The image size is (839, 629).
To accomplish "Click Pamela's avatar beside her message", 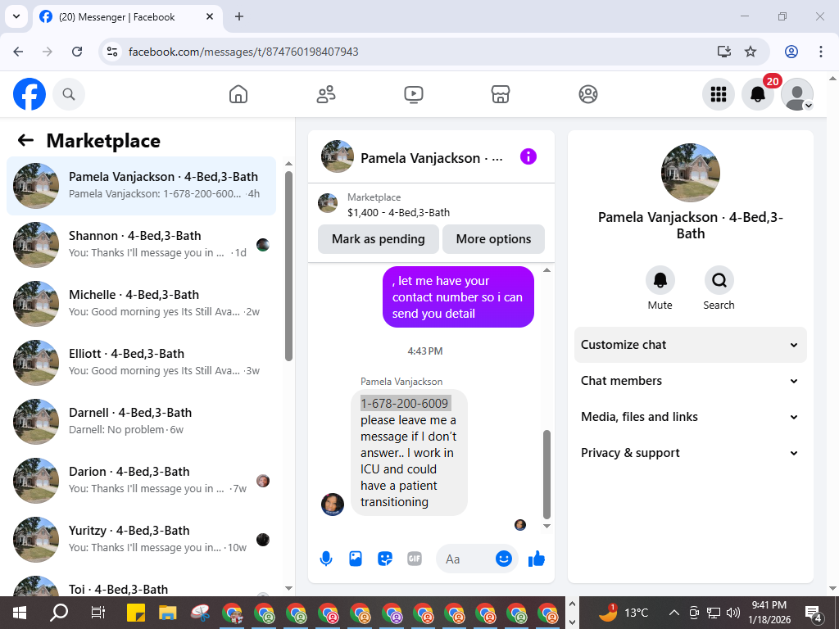I will click(x=333, y=505).
